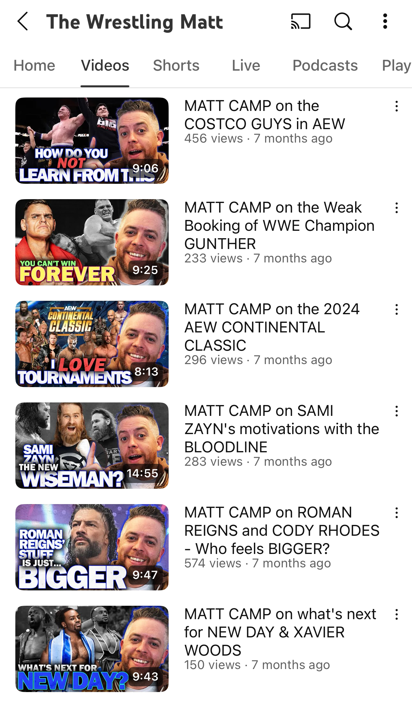Tap the search magnifier icon
Screen dimensions: 412x701
coord(343,21)
